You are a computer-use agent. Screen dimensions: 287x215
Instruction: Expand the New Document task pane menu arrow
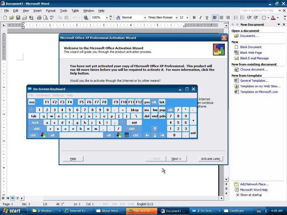pos(279,25)
